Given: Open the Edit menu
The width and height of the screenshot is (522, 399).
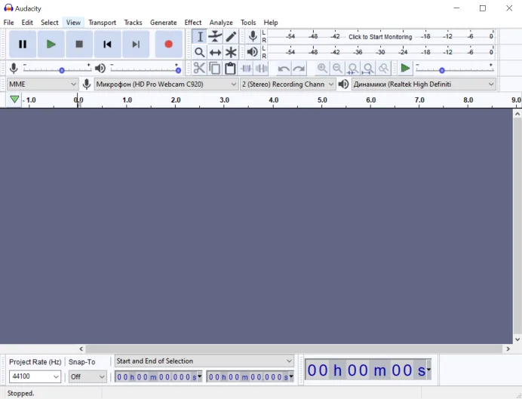Looking at the screenshot, I should pyautogui.click(x=27, y=23).
